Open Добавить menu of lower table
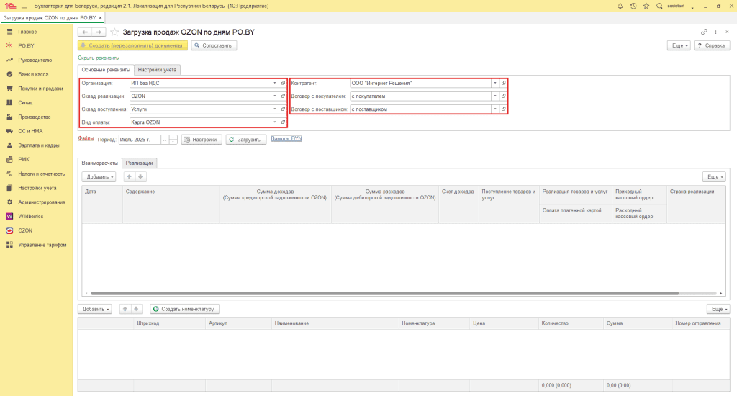This screenshot has height=396, width=737. [95, 309]
